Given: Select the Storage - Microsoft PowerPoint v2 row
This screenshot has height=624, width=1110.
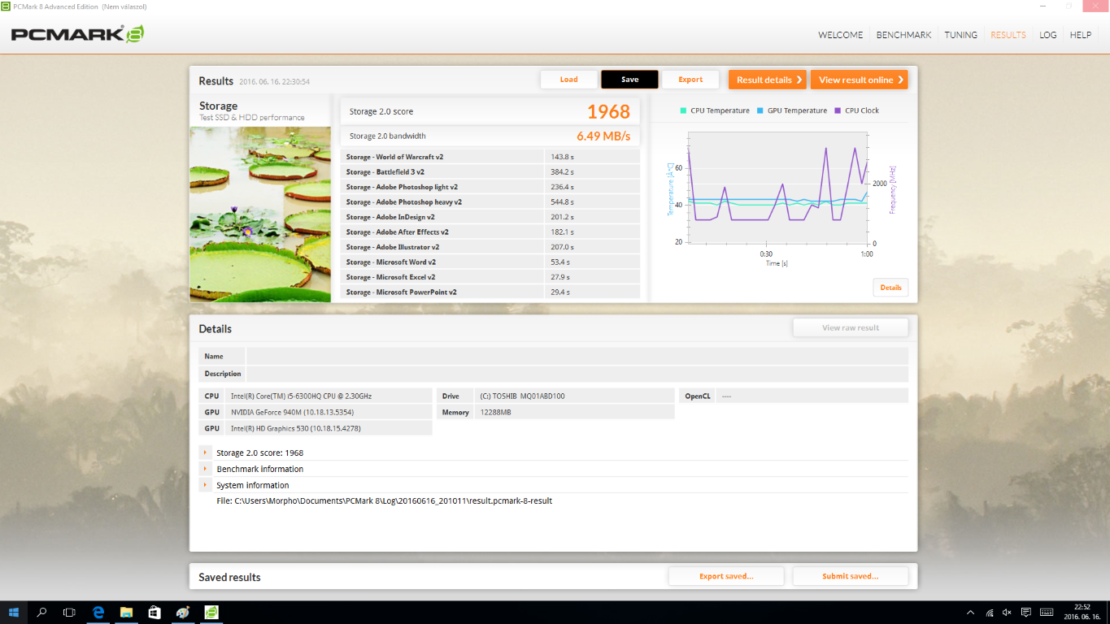Looking at the screenshot, I should [490, 292].
